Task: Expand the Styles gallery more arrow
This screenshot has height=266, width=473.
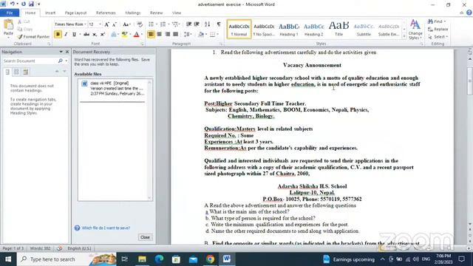Action: click(404, 36)
